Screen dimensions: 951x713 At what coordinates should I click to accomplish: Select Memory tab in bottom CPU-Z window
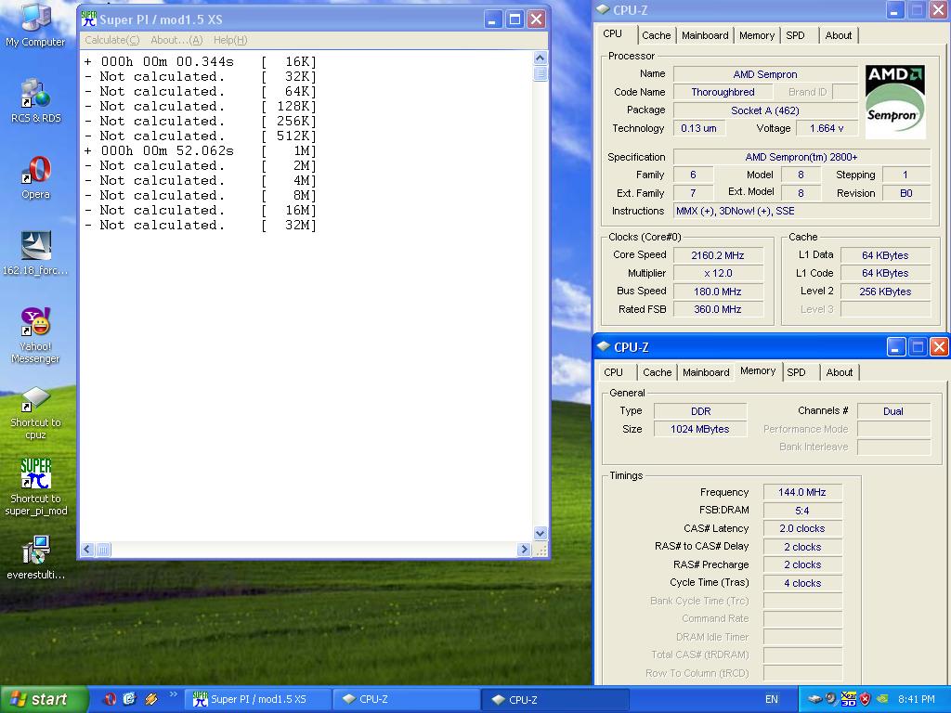[758, 371]
